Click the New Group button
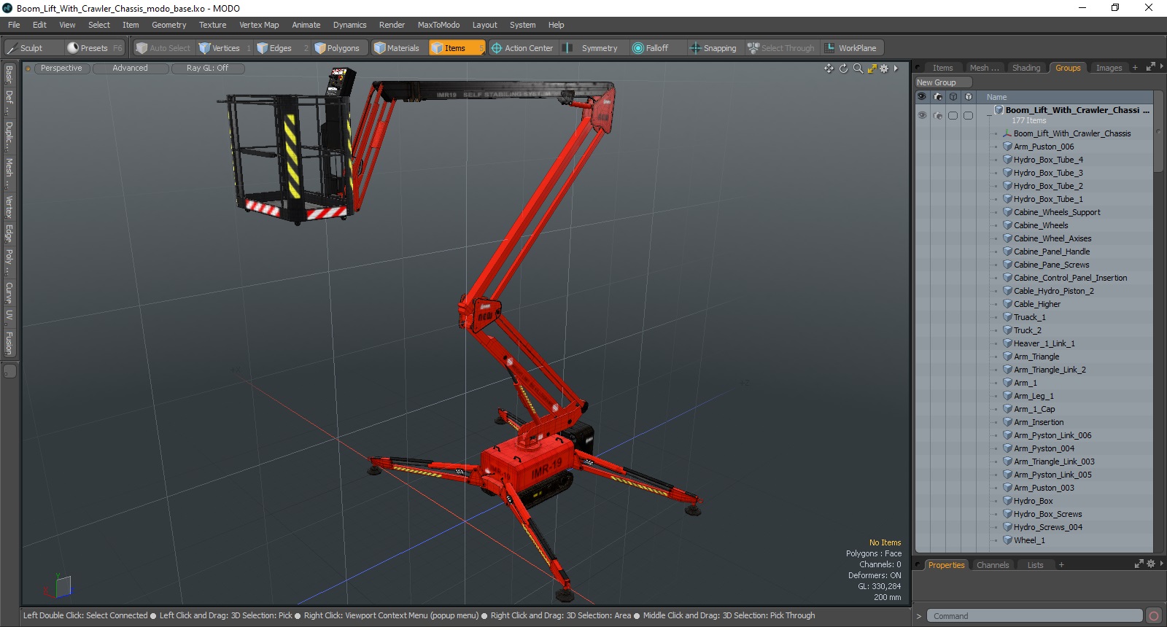This screenshot has height=627, width=1167. click(943, 82)
